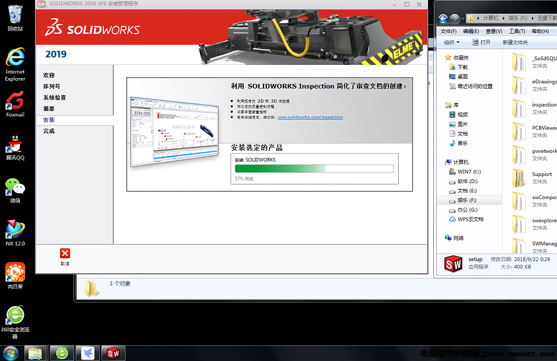Select the 欢迎 step in installer sidebar
Screen dimensions: 557x361
pyautogui.click(x=49, y=75)
